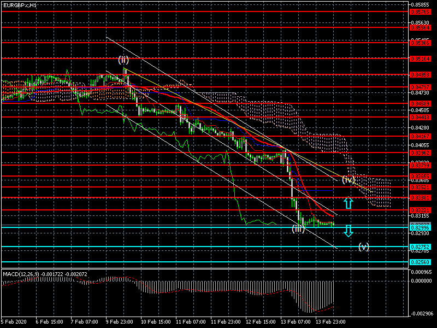Click the red 0.83521 price level tag
The image size is (437, 328).
pyautogui.click(x=421, y=187)
